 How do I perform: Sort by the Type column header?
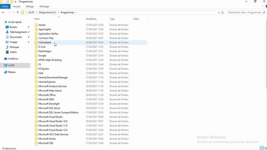coord(112,19)
